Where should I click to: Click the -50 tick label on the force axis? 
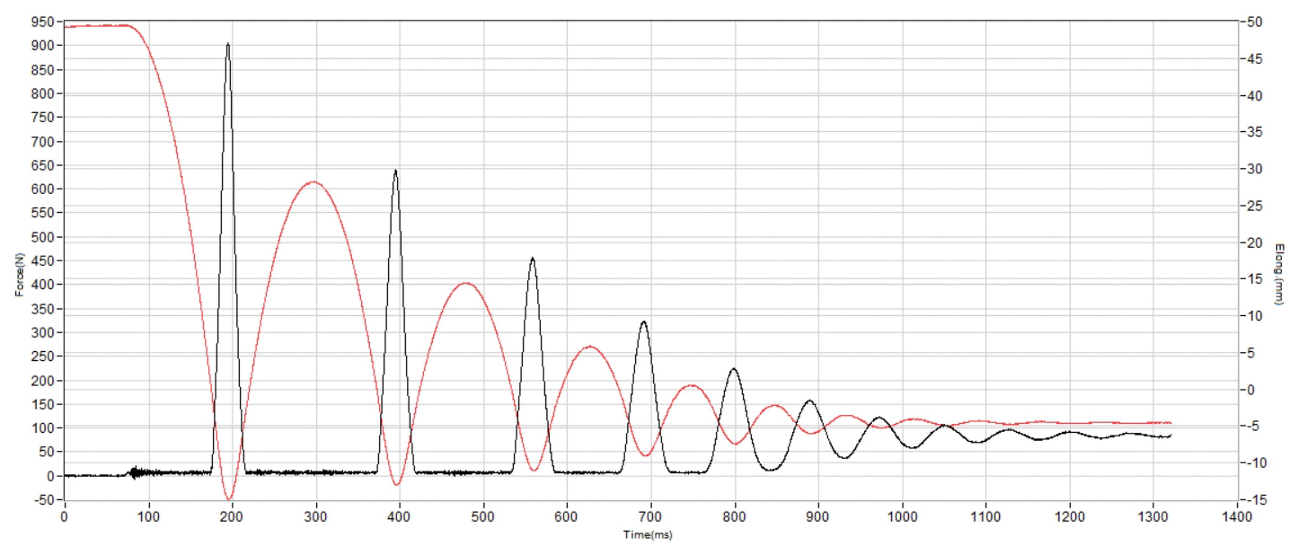pyautogui.click(x=43, y=500)
